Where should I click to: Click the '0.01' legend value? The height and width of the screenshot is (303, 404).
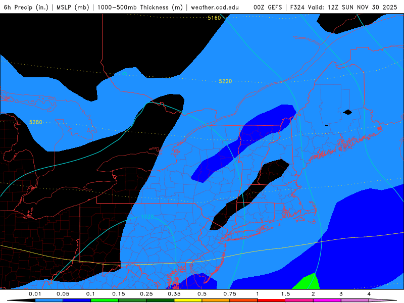point(35,294)
